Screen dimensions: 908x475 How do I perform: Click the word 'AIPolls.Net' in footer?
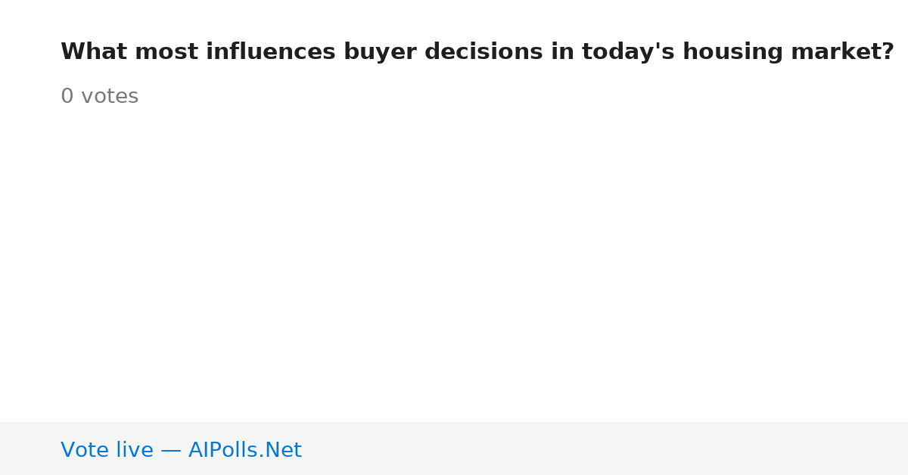tap(245, 450)
